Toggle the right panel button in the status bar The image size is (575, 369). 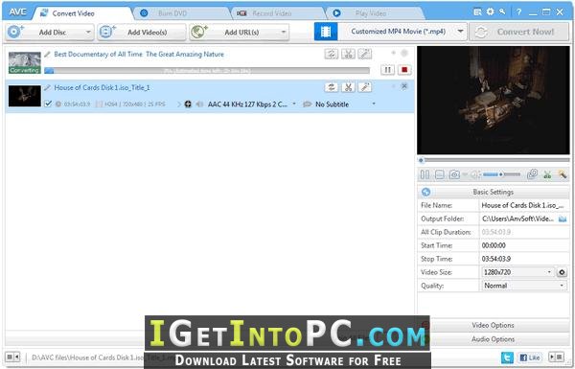coord(556,357)
